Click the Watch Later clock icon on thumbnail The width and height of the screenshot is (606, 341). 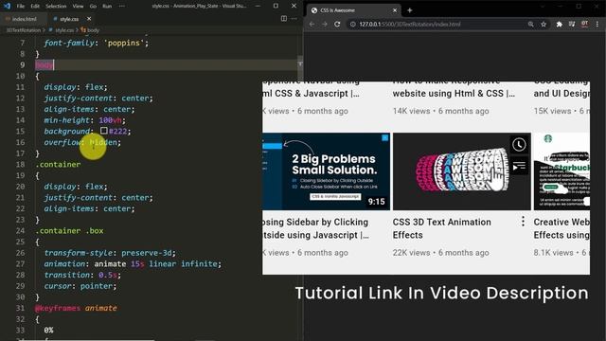point(519,145)
